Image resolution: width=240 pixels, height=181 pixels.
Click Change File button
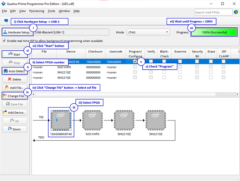(15, 96)
